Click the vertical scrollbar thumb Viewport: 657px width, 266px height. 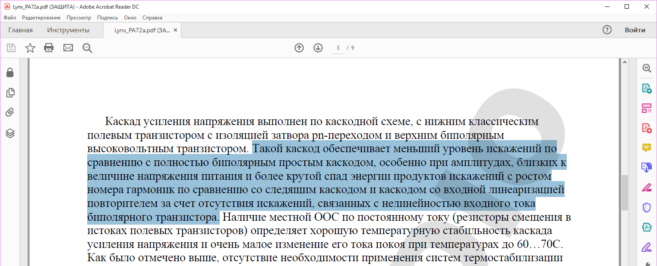coord(624,192)
